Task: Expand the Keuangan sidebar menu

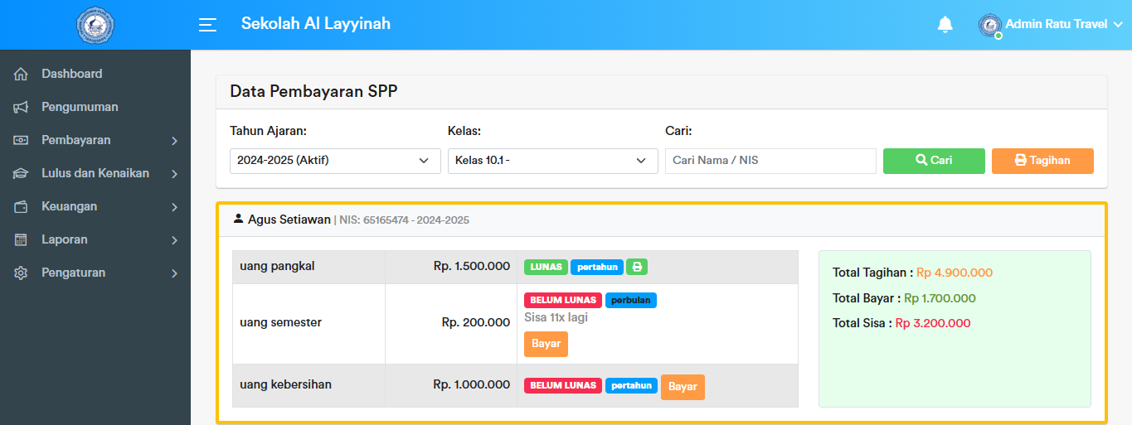Action: 95,206
